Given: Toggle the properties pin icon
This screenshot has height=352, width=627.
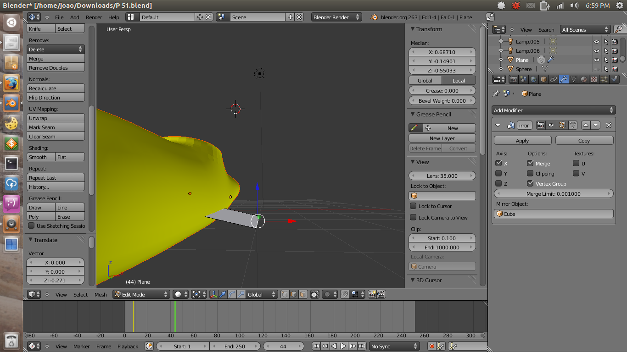Looking at the screenshot, I should pos(496,93).
